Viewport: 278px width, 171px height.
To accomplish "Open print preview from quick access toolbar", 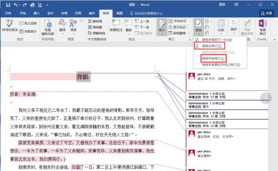I will pyautogui.click(x=40, y=5).
